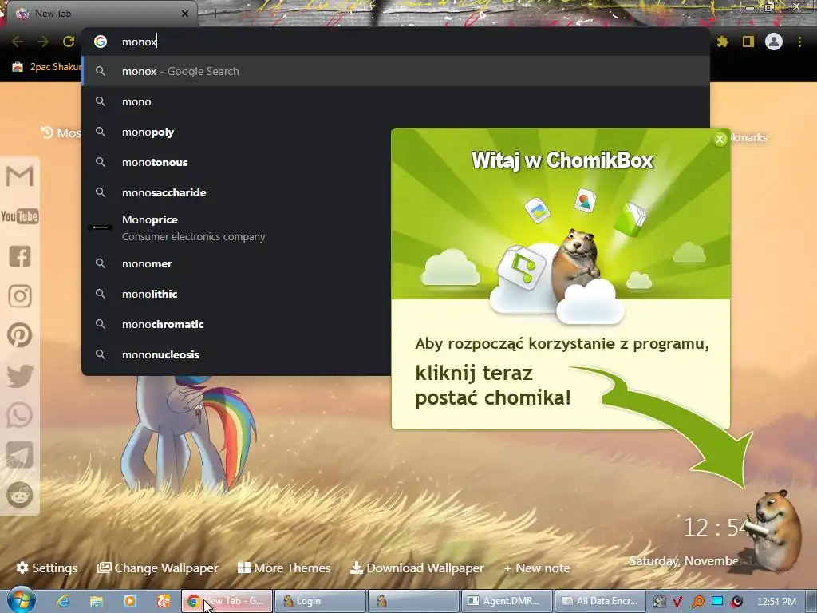Select the 'mono' suggestion
Screen dimensions: 817x613
396,101
